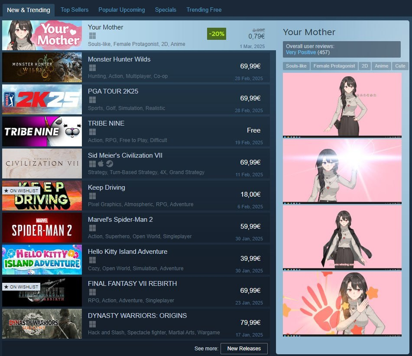The image size is (412, 356).
Task: Click ON WISHLIST badge on Keep Driving
Action: point(21,191)
